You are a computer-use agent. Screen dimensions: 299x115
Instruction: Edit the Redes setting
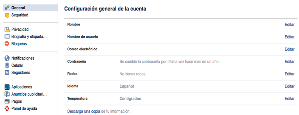point(289,74)
